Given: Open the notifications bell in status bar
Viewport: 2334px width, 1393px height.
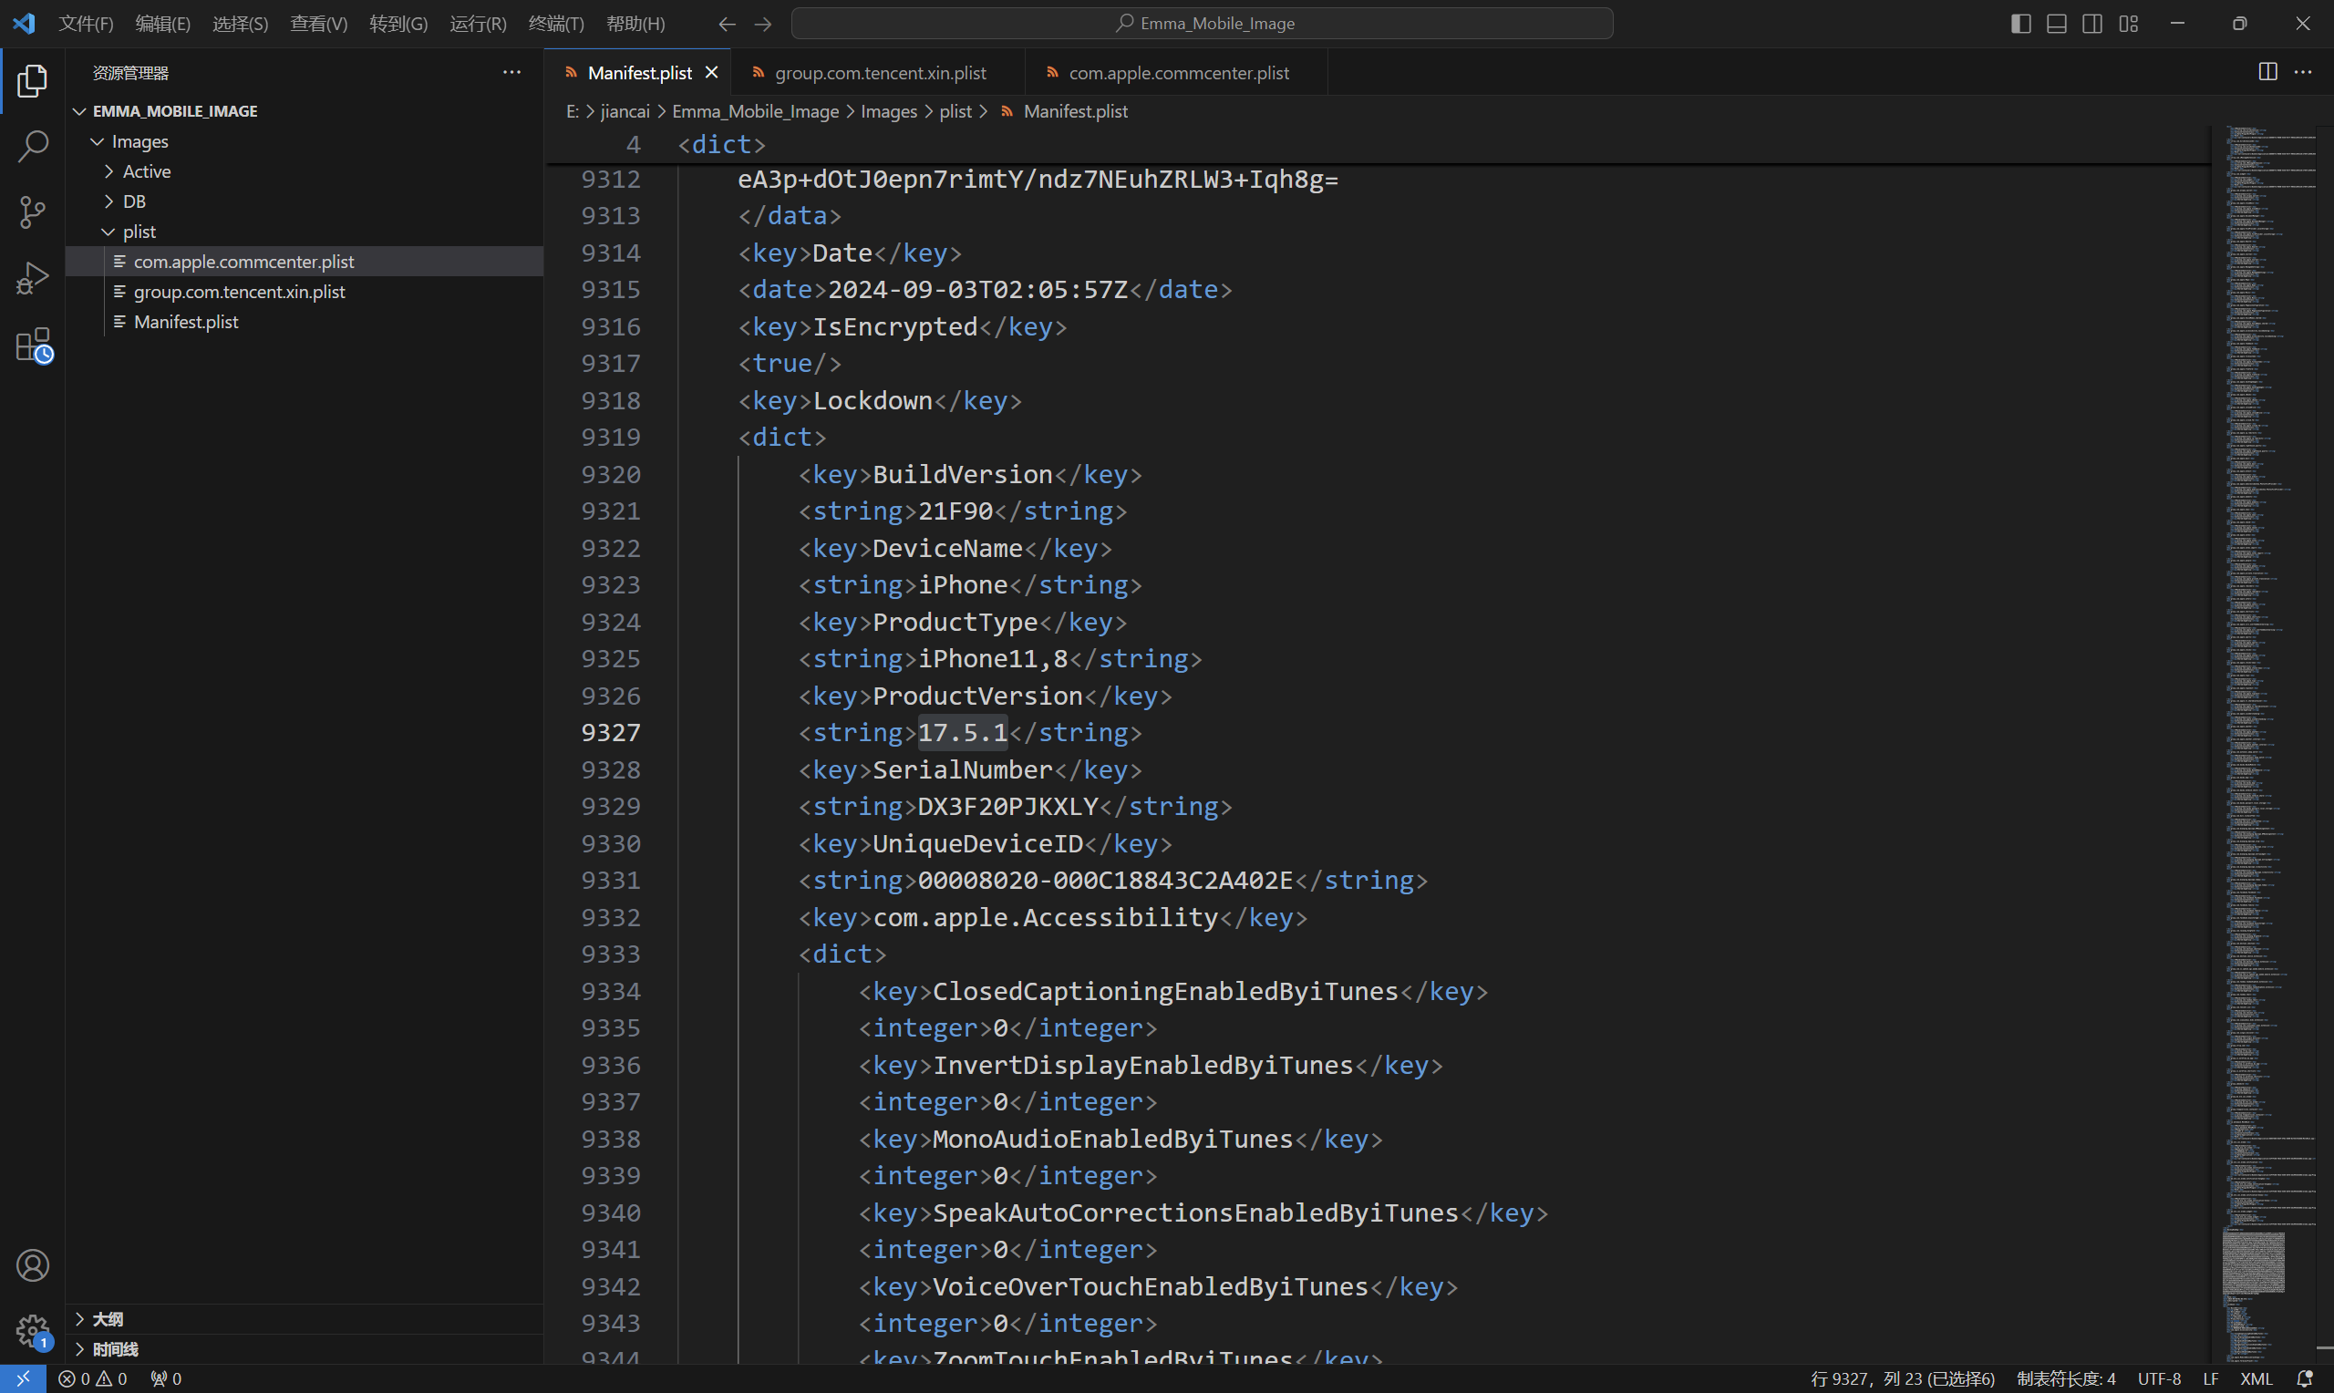Looking at the screenshot, I should 2304,1378.
